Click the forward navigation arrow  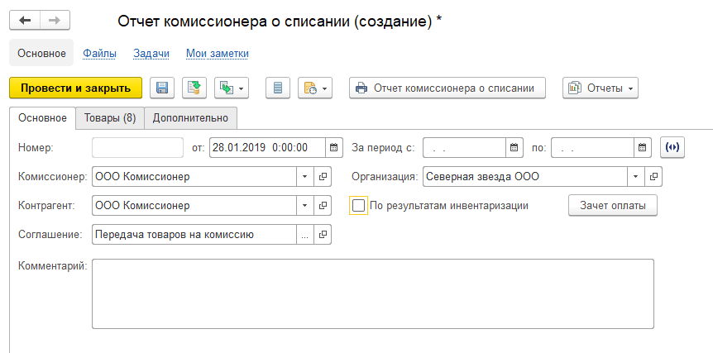coord(55,21)
